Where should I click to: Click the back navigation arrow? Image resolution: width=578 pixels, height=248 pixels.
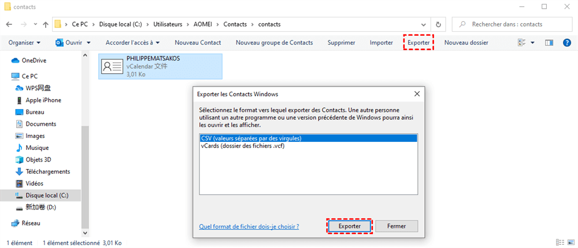pyautogui.click(x=9, y=25)
